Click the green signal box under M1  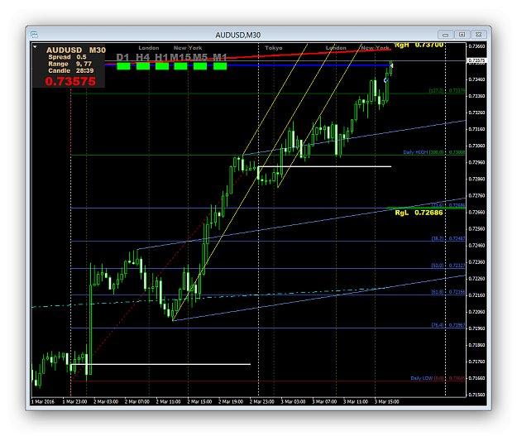pyautogui.click(x=220, y=66)
